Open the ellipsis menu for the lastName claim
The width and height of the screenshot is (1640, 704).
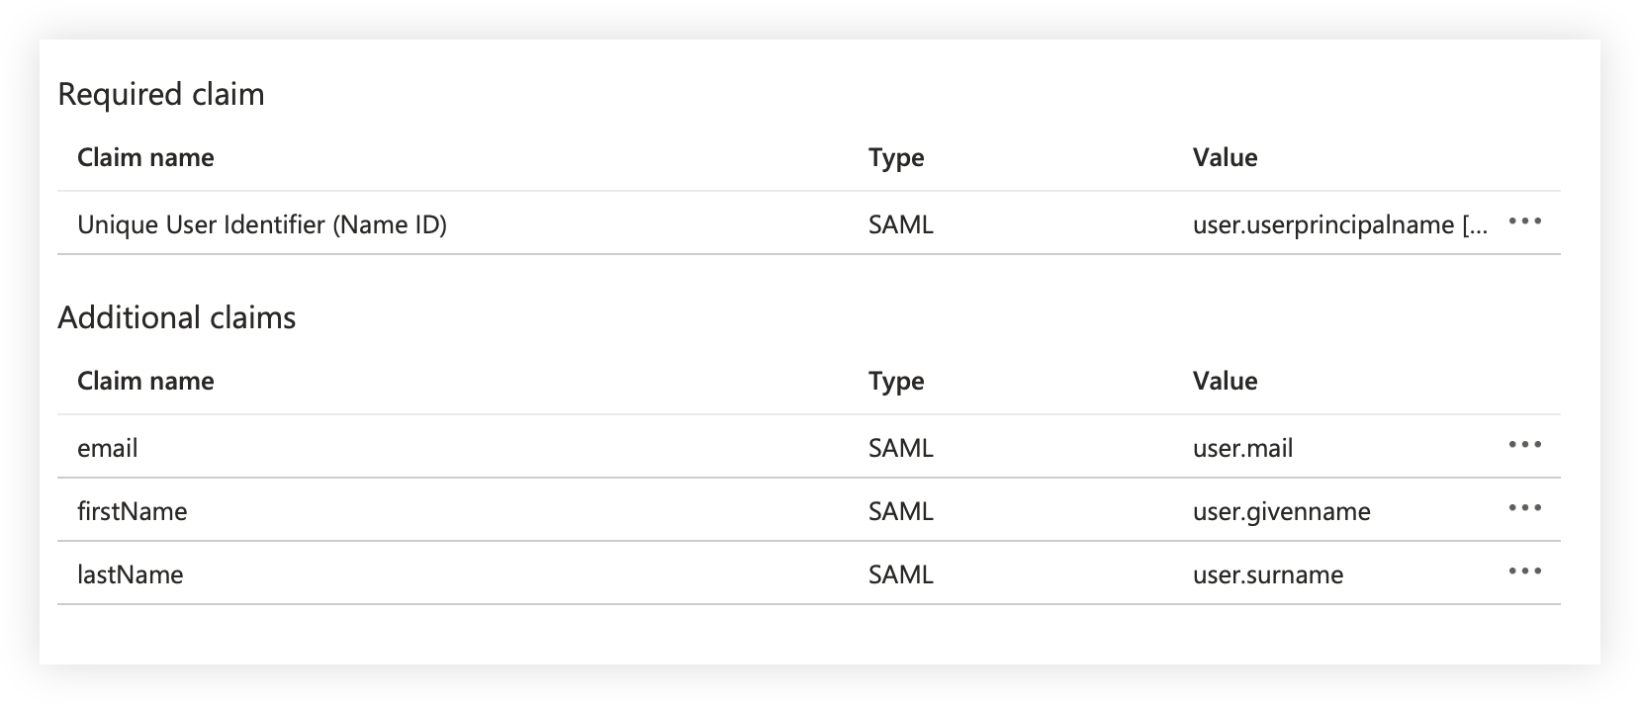tap(1524, 572)
